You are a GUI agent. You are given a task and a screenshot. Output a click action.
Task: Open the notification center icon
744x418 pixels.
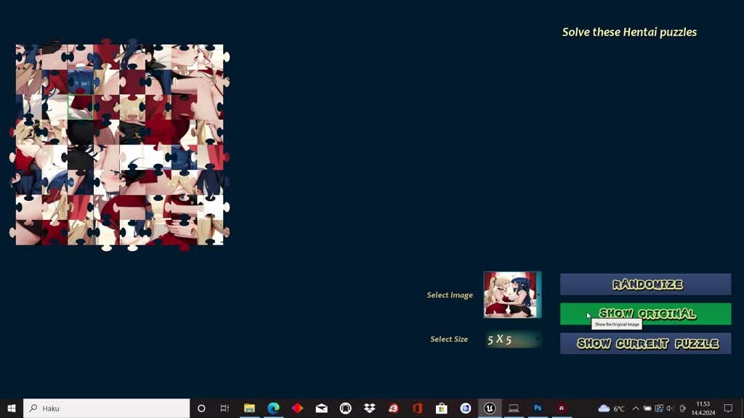pyautogui.click(x=728, y=409)
